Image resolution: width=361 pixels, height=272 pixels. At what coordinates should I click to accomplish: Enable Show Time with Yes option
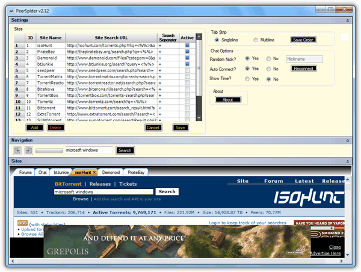click(246, 79)
